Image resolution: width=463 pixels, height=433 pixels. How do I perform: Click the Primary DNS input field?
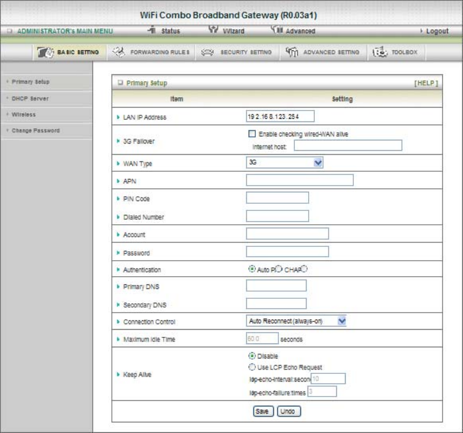coord(276,286)
